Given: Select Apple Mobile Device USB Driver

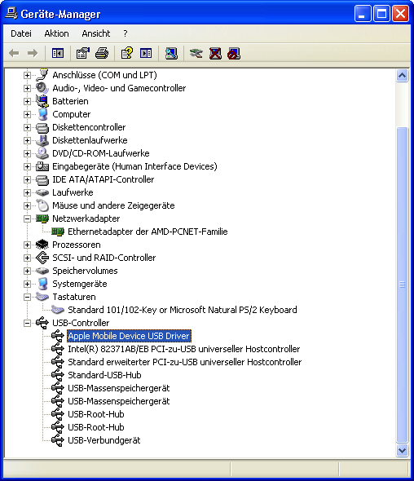Looking at the screenshot, I should pyautogui.click(x=129, y=336).
